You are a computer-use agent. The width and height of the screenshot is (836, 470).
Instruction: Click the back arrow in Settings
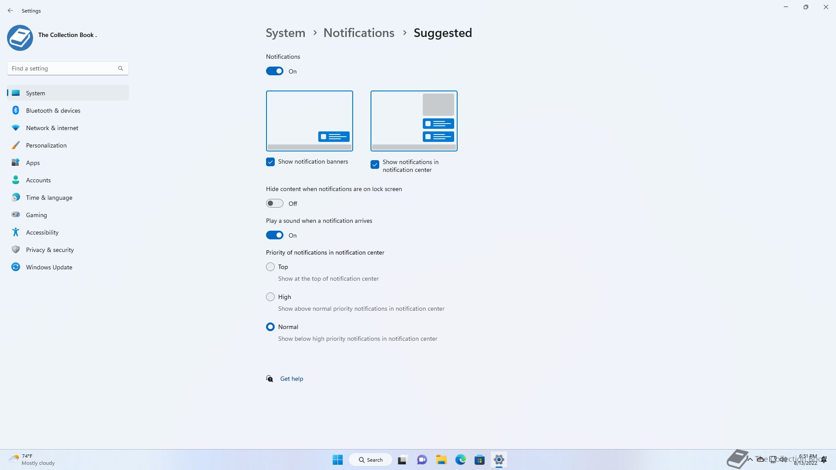[10, 10]
